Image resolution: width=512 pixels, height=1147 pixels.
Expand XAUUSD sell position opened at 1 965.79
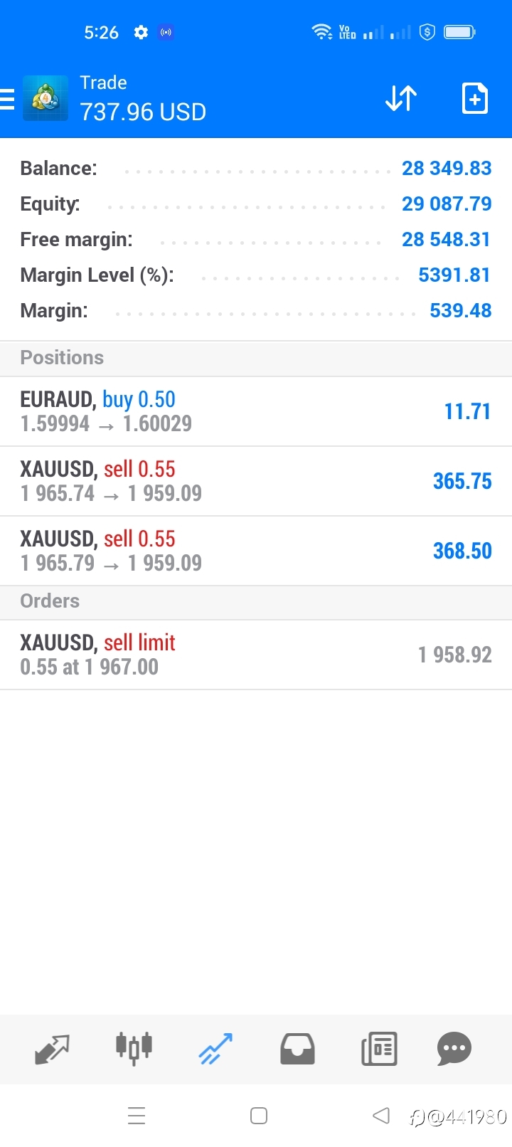click(x=256, y=551)
